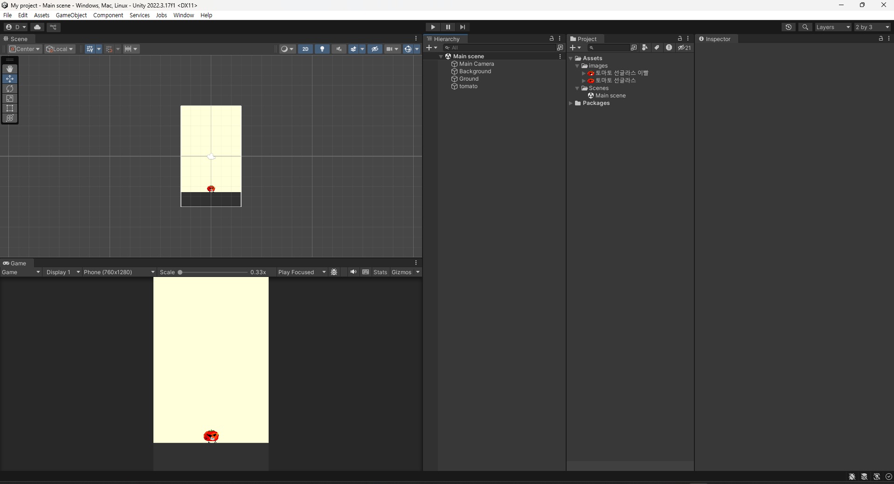Toggle grid visibility in Scene
This screenshot has height=484, width=894.
coord(90,49)
